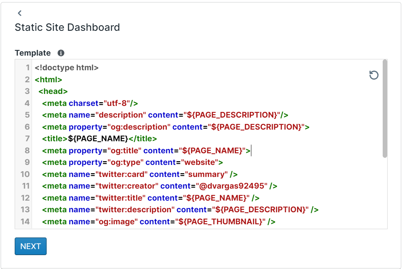This screenshot has height=269, width=403.
Task: Click the info icon beside Template
Action: pyautogui.click(x=61, y=53)
